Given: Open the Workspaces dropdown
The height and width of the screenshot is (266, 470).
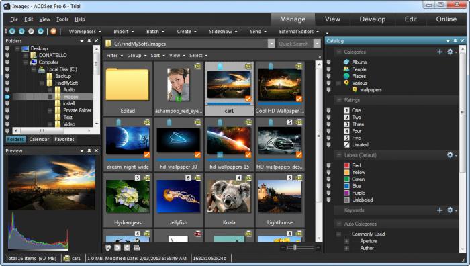Looking at the screenshot, I should pos(85,31).
